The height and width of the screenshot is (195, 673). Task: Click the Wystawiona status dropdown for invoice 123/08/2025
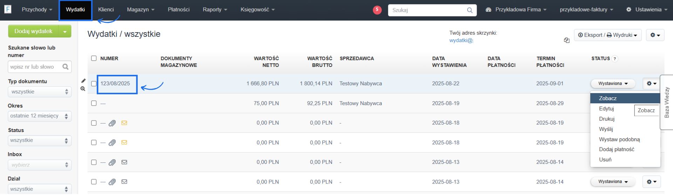613,84
